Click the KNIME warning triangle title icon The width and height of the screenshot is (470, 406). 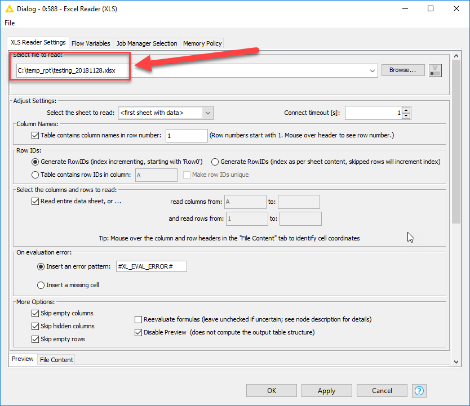pyautogui.click(x=10, y=9)
